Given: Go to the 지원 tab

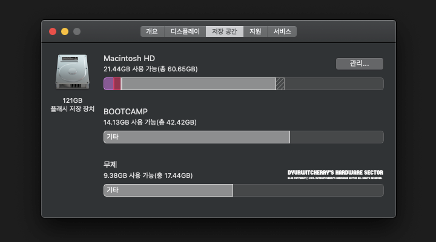Looking at the screenshot, I should [256, 31].
